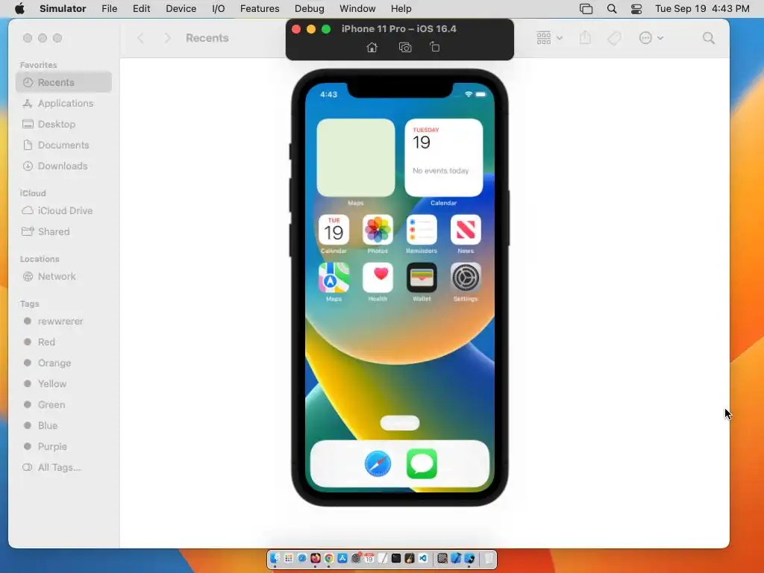Open the Calendar app icon on the iPhone
764x573 pixels.
334,230
